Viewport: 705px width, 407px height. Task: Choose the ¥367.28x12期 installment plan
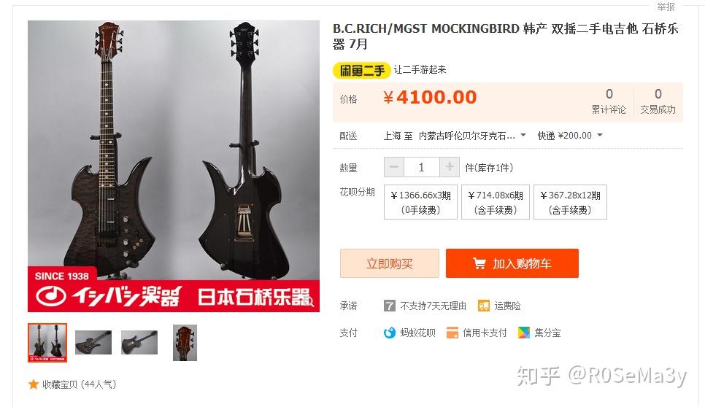(570, 202)
